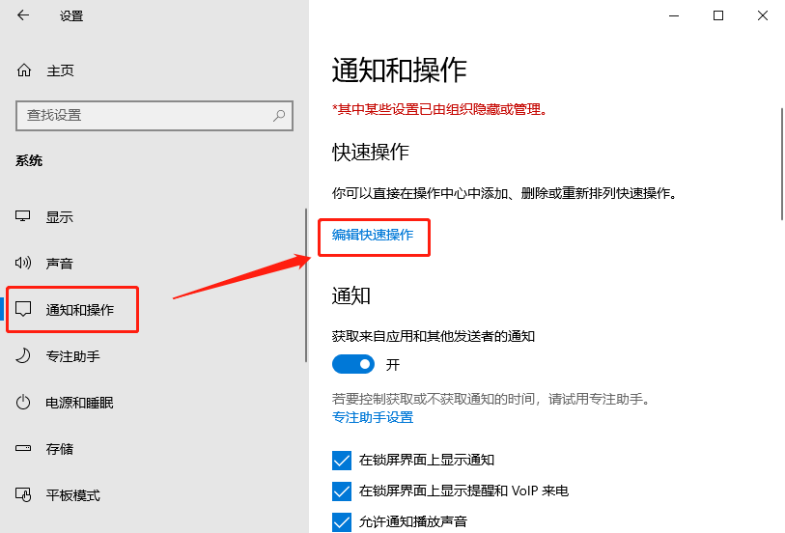The image size is (785, 533).
Task: Click the tablet mode icon beside 平板模式
Action: (23, 494)
